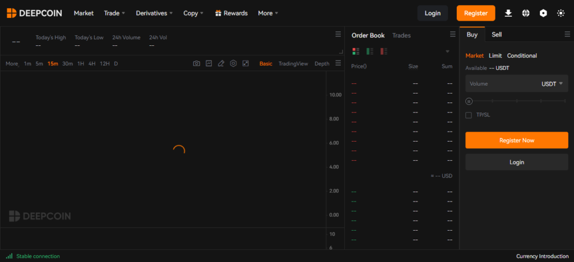Image resolution: width=574 pixels, height=262 pixels.
Task: Click the Login button in trade panel
Action: (516, 162)
